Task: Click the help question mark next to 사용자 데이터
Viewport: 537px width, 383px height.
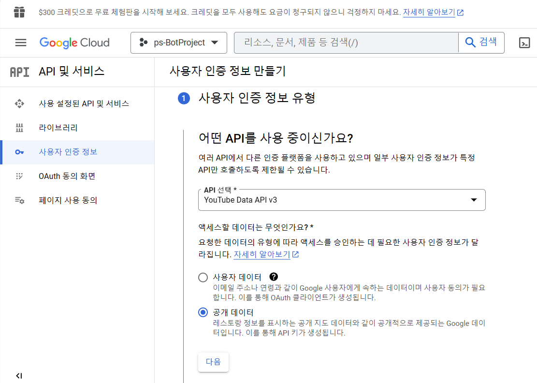Action: tap(274, 277)
